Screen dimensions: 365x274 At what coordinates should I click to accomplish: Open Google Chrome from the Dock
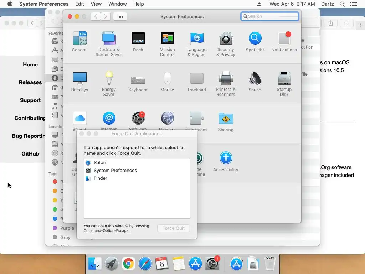[x=128, y=264]
